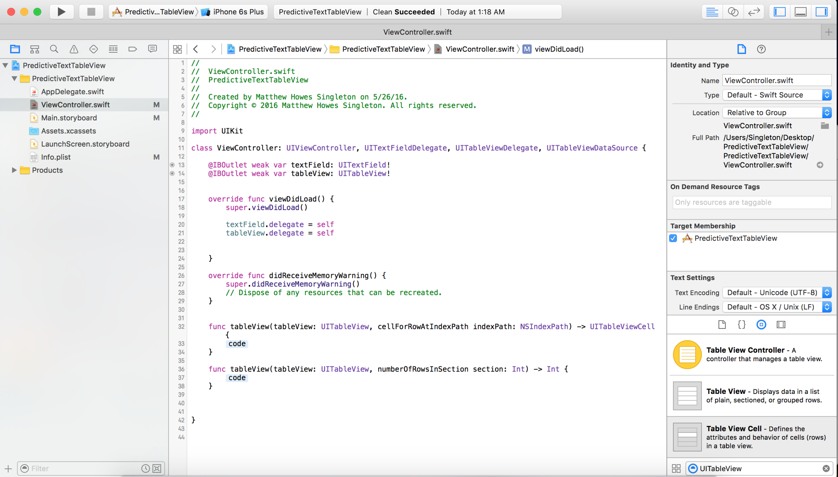Click the file Name field

pos(777,80)
